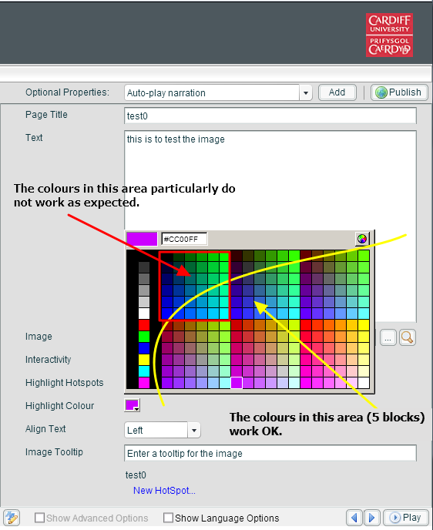
Task: Click the magnifier image preview icon
Action: 407,337
